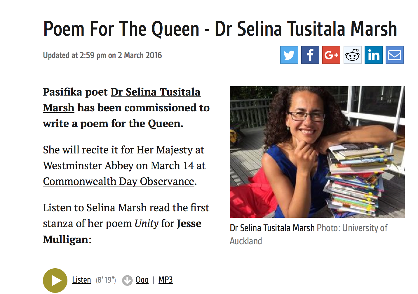Open the Dr Selina Tusitala Marsh profile link
Image resolution: width=418 pixels, height=294 pixels.
click(x=155, y=92)
